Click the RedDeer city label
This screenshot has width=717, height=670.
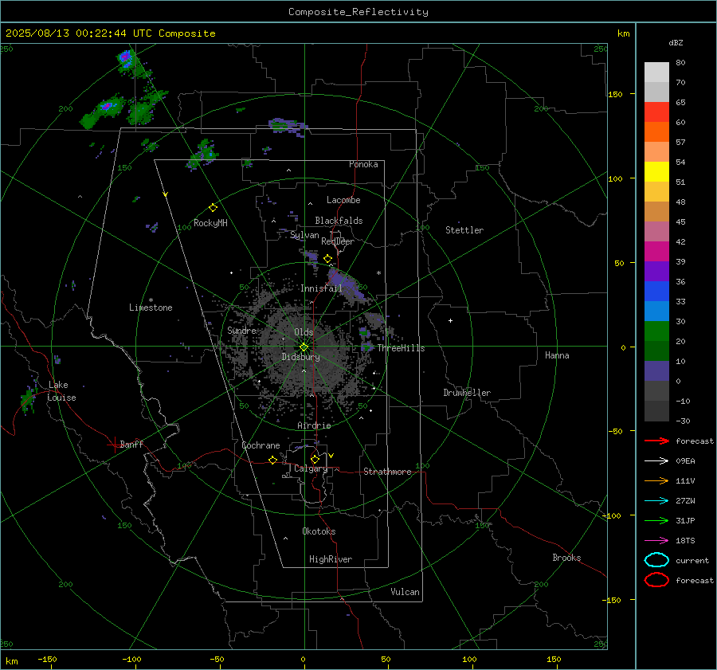[338, 241]
